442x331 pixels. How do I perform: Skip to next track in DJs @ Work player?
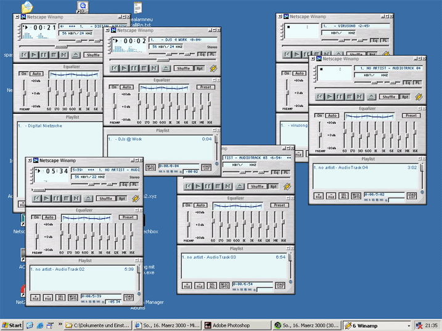click(153, 68)
